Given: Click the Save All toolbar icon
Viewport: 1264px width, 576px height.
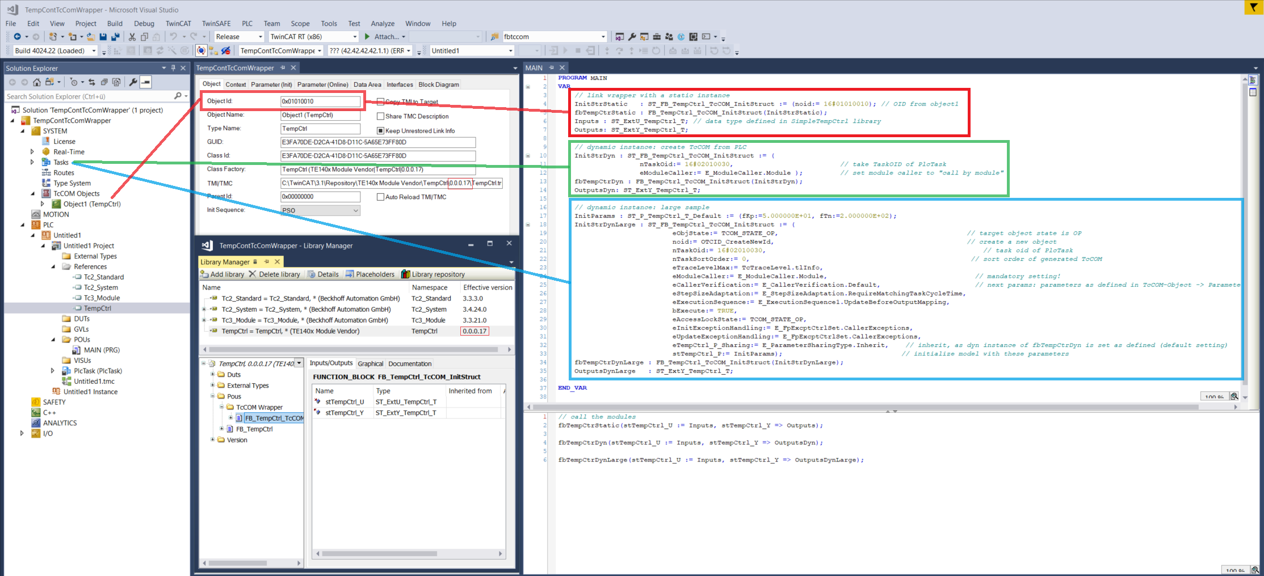Looking at the screenshot, I should click(x=115, y=37).
